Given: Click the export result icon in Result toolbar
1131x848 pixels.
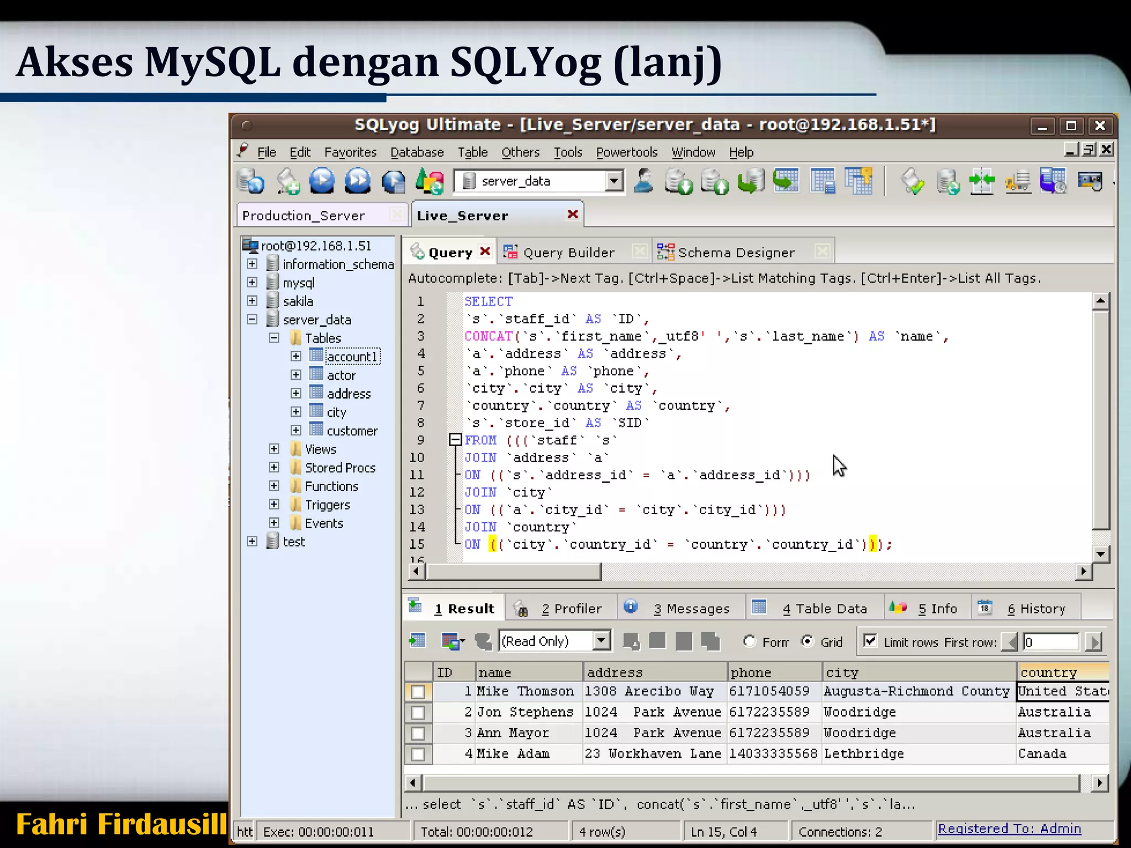Looking at the screenshot, I should [x=417, y=641].
